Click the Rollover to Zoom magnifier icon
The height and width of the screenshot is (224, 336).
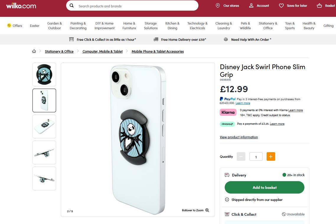pyautogui.click(x=207, y=210)
